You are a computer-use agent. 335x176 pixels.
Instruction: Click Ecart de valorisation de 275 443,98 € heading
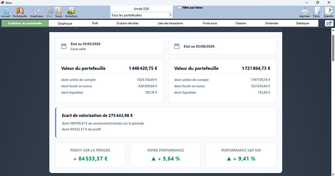[97, 115]
